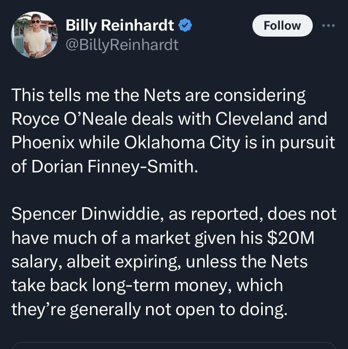
Task: Click the paragraph about Royce O'Neale deals
Action: (173, 131)
